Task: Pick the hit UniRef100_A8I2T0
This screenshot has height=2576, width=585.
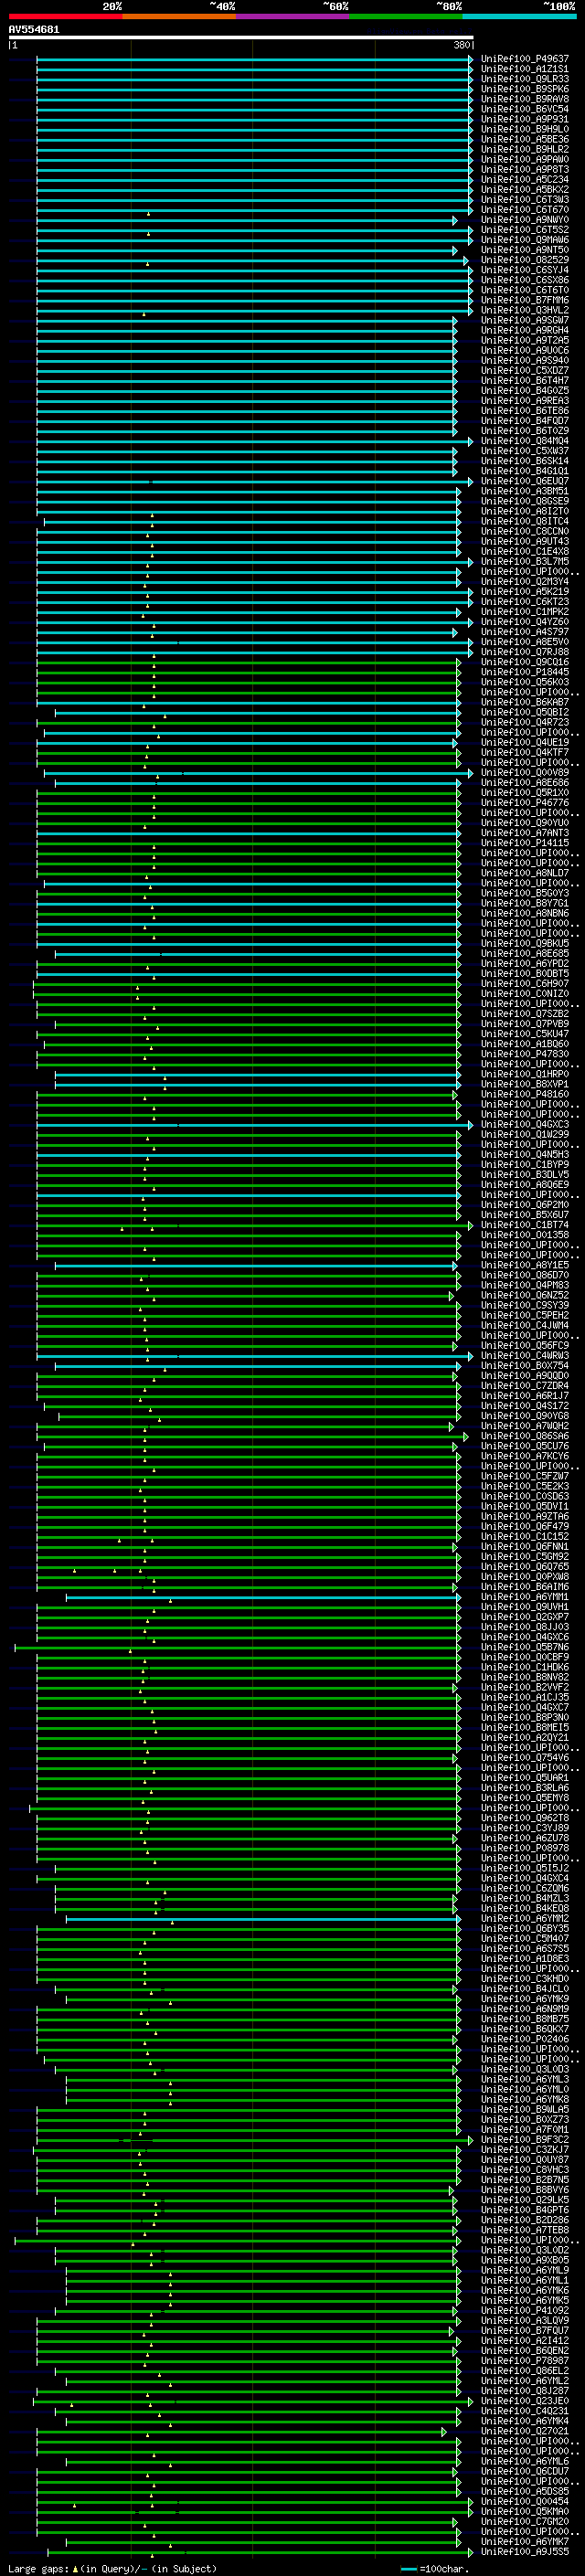Action: point(525,511)
